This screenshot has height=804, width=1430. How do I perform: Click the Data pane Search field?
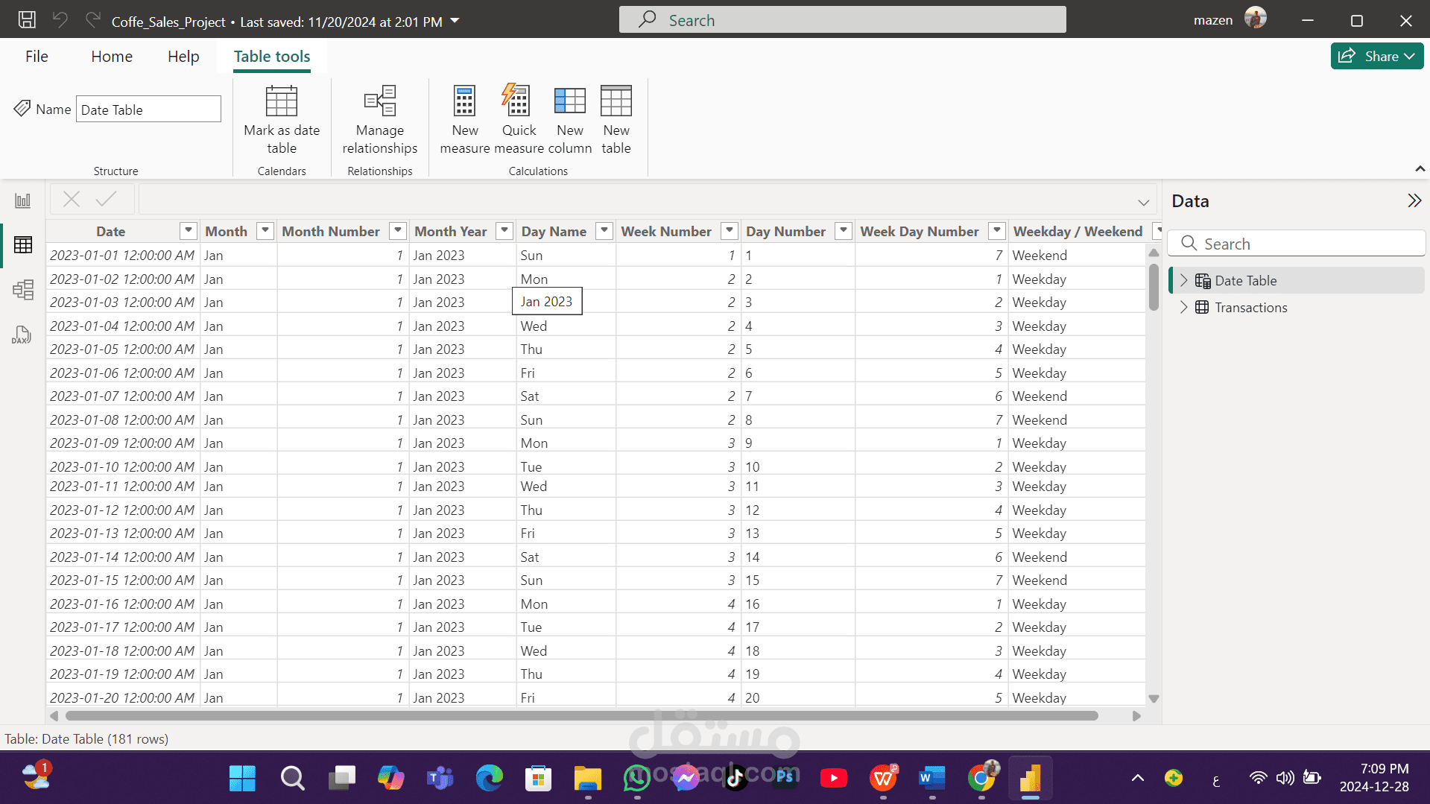point(1296,244)
